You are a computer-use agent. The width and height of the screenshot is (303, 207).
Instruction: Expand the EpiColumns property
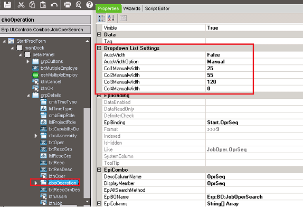click(x=99, y=204)
